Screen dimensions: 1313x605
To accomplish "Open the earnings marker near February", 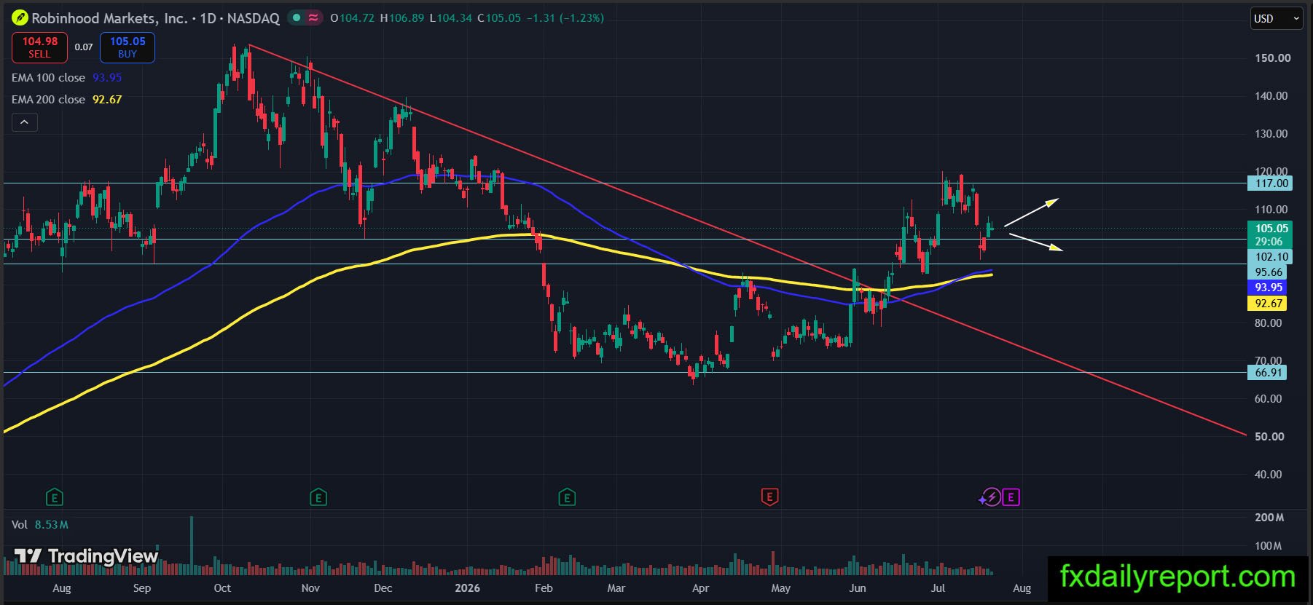I will [x=567, y=497].
